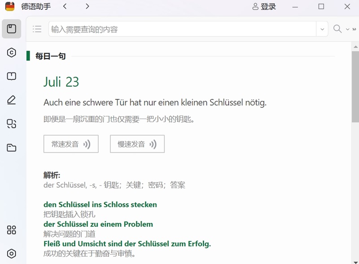Image resolution: width=359 pixels, height=264 pixels.
Task: Go forward with the right arrow in the title bar
Action: [x=87, y=6]
